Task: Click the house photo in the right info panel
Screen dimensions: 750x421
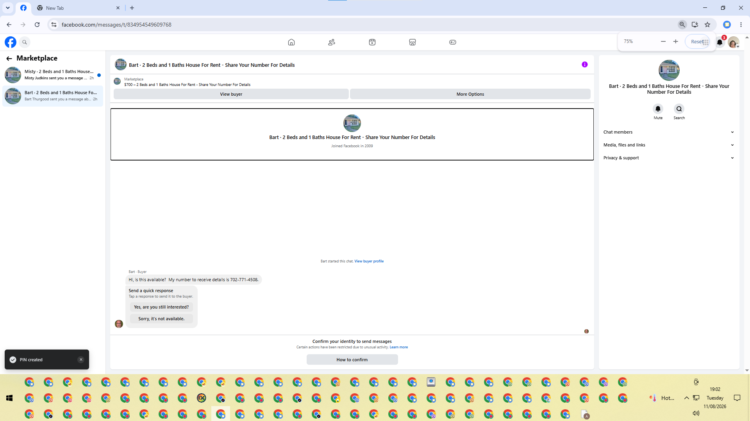Action: point(669,70)
